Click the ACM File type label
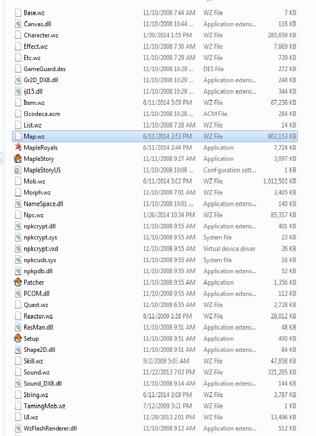Screen dimensions: 316x436 (x=215, y=114)
